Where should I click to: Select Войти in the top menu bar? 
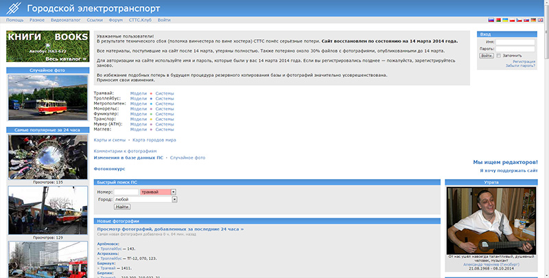pyautogui.click(x=164, y=21)
